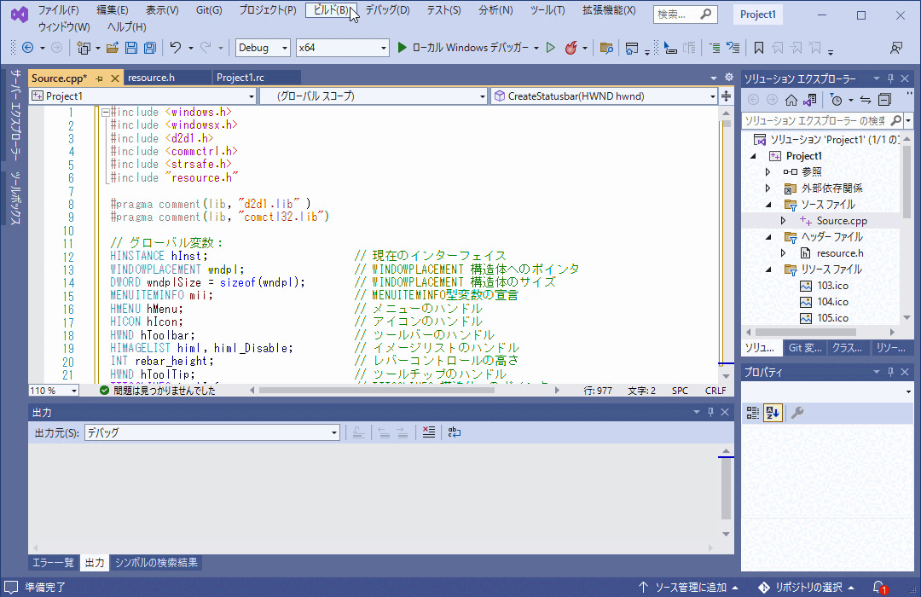
Task: Clear all text in the Output window
Action: [x=429, y=432]
